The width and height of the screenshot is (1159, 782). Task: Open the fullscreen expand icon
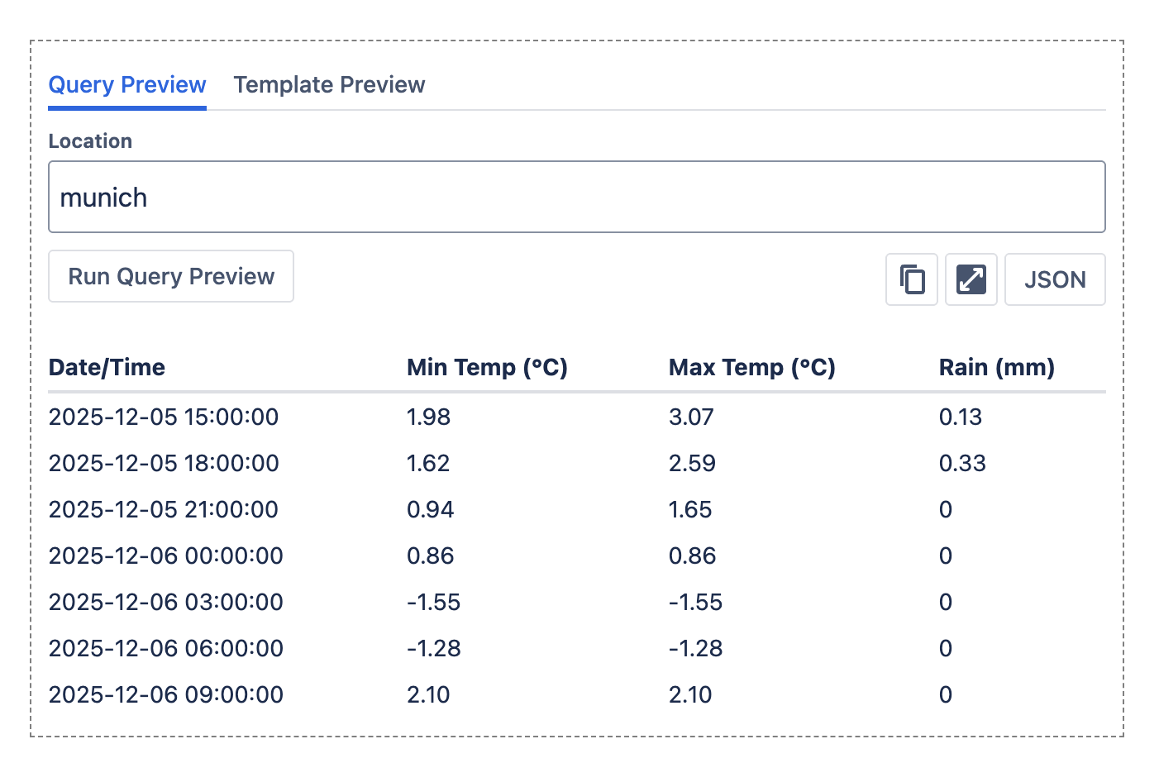click(x=971, y=279)
